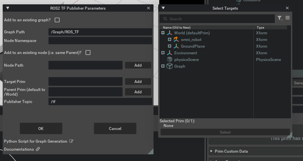The height and width of the screenshot is (161, 303).
Task: Collapse the ROS2 TF Publisher Parameters triangle
Action: click(8, 8)
